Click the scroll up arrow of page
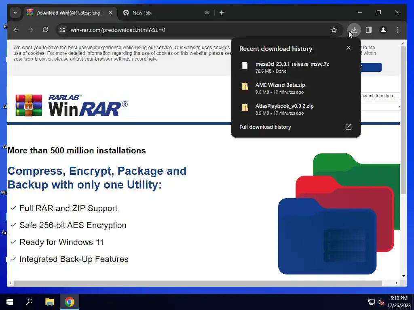 click(403, 43)
